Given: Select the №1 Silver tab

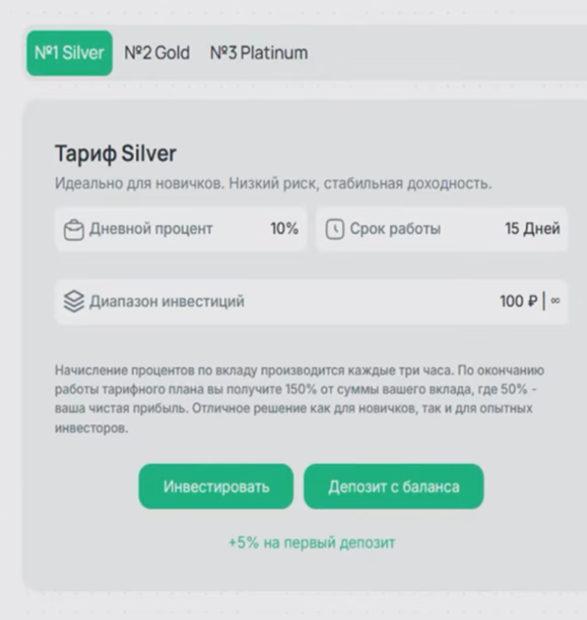Looking at the screenshot, I should [x=69, y=53].
